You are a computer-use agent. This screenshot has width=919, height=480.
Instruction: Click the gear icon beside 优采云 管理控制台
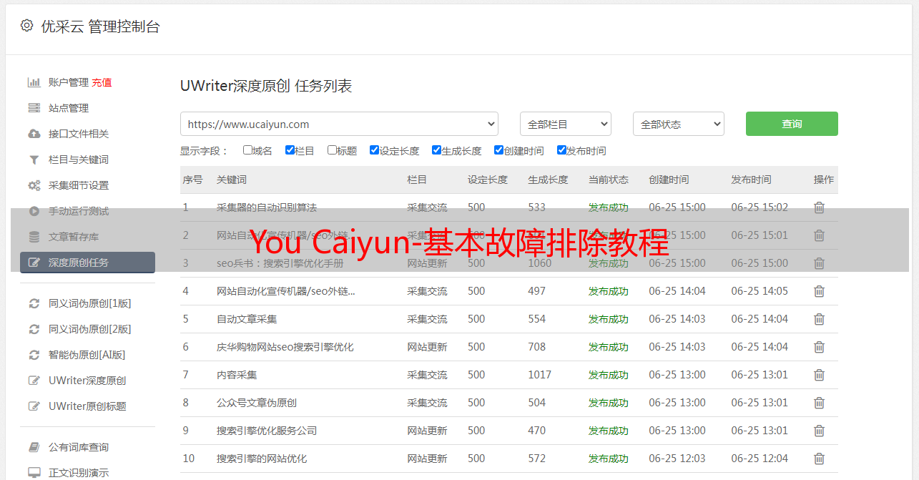(26, 26)
